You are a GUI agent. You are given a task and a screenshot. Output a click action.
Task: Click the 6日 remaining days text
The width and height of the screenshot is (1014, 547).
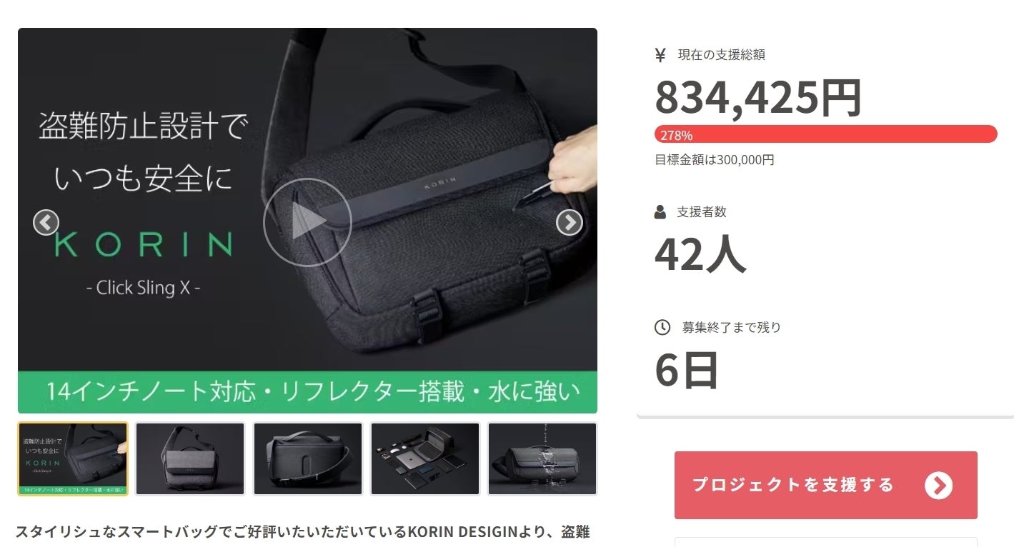pyautogui.click(x=687, y=370)
